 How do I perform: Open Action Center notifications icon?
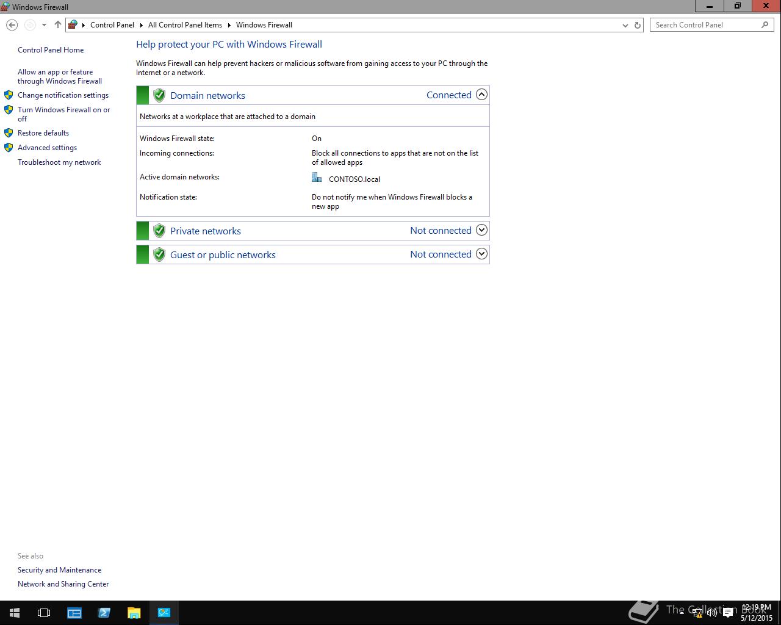tap(727, 613)
